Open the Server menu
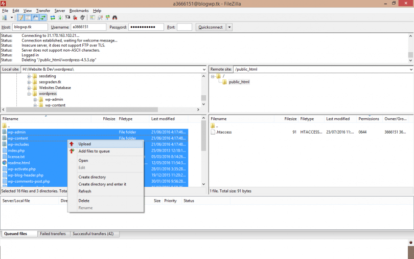414x259 pixels. click(x=60, y=11)
